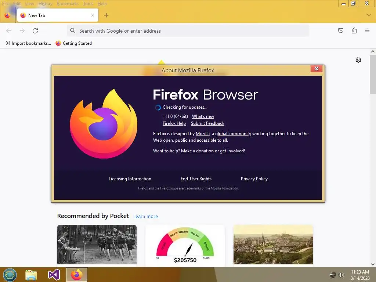
Task: Open the History menu
Action: point(45,4)
